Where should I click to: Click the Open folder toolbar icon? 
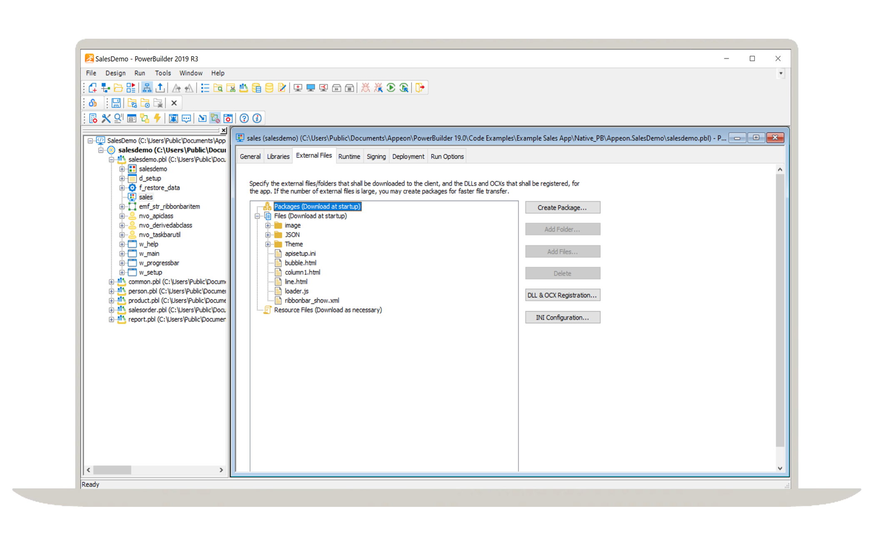[x=118, y=88]
